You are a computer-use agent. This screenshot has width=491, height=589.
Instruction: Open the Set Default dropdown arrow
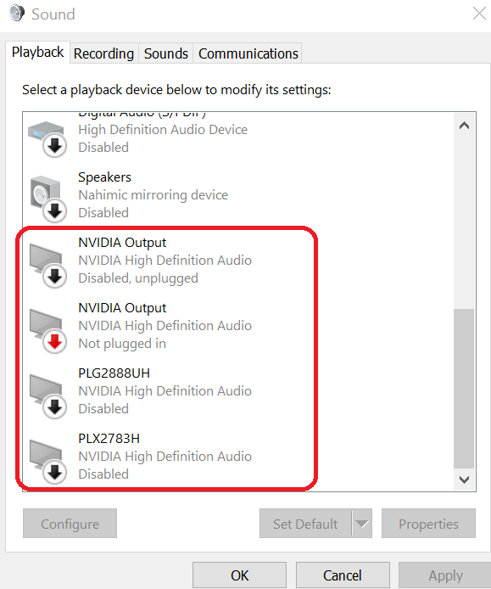pos(362,524)
